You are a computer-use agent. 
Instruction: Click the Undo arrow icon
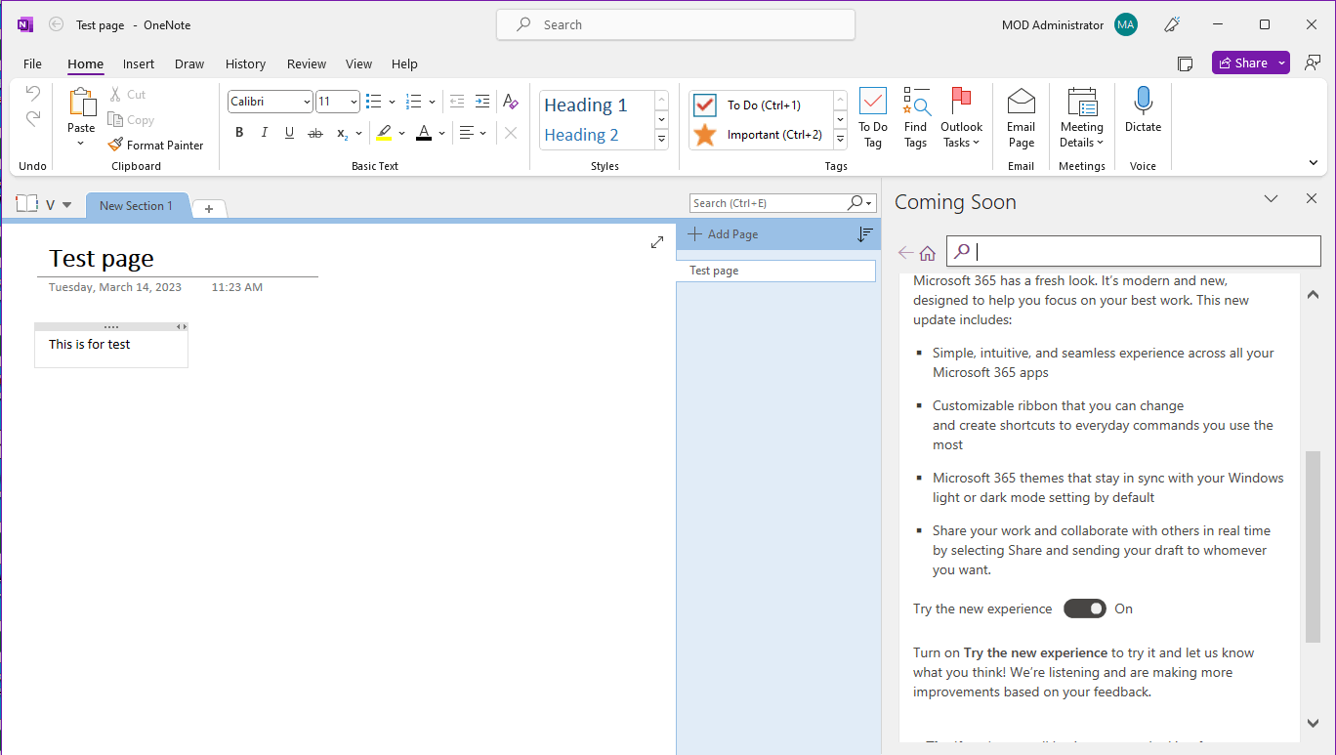[x=32, y=94]
